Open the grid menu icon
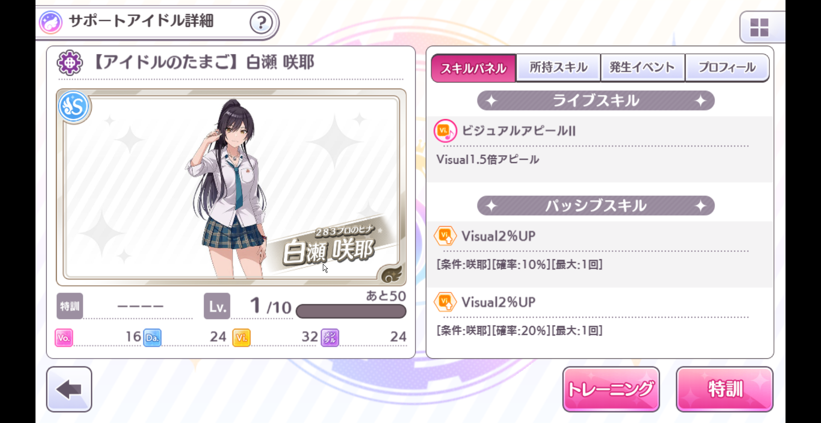 [x=759, y=27]
